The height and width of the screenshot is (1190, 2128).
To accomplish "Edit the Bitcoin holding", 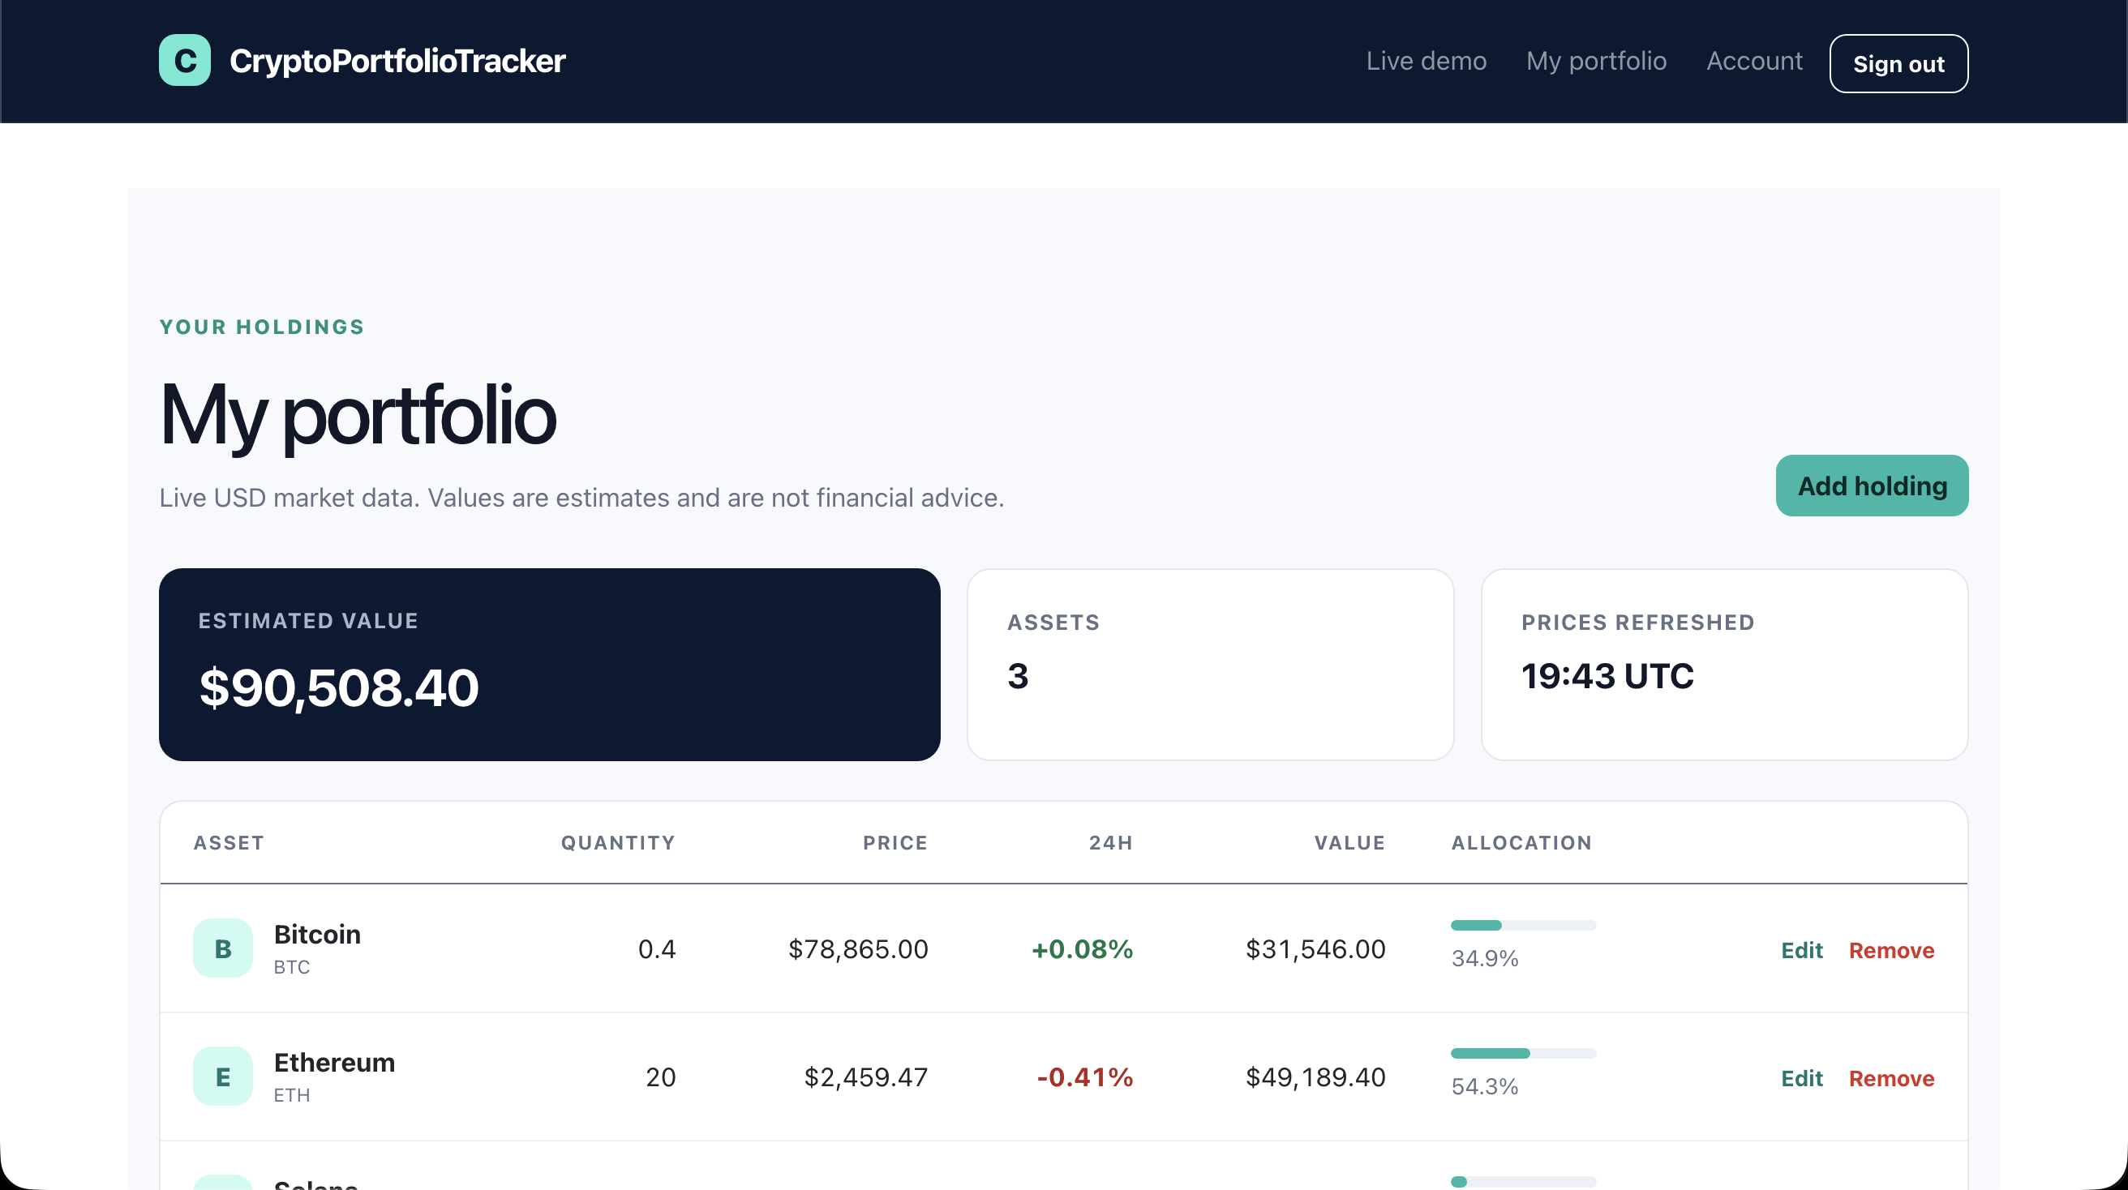I will tap(1801, 950).
